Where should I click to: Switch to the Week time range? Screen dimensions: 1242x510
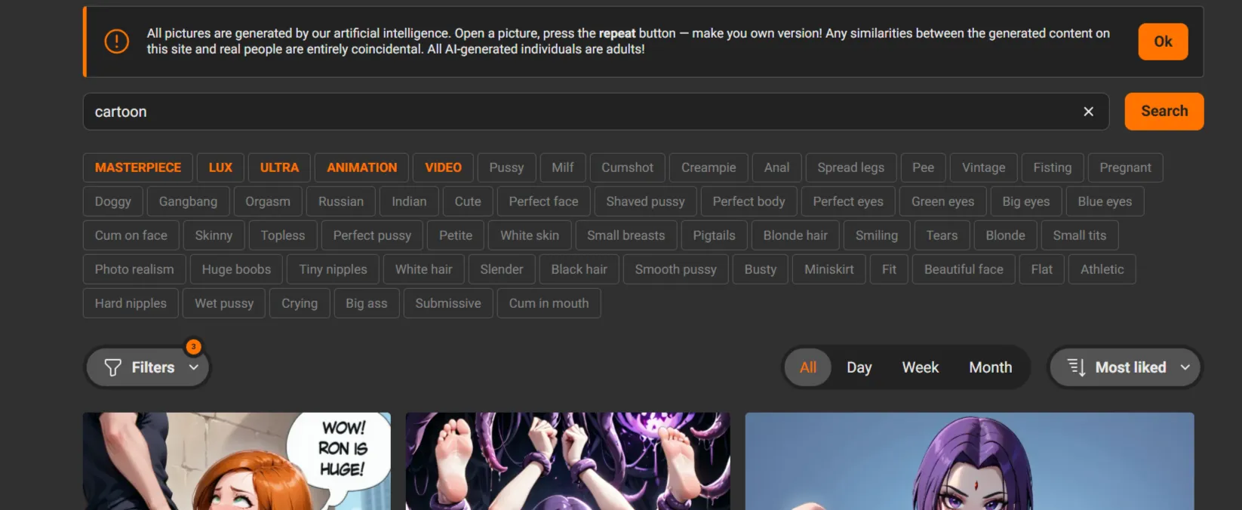(920, 367)
